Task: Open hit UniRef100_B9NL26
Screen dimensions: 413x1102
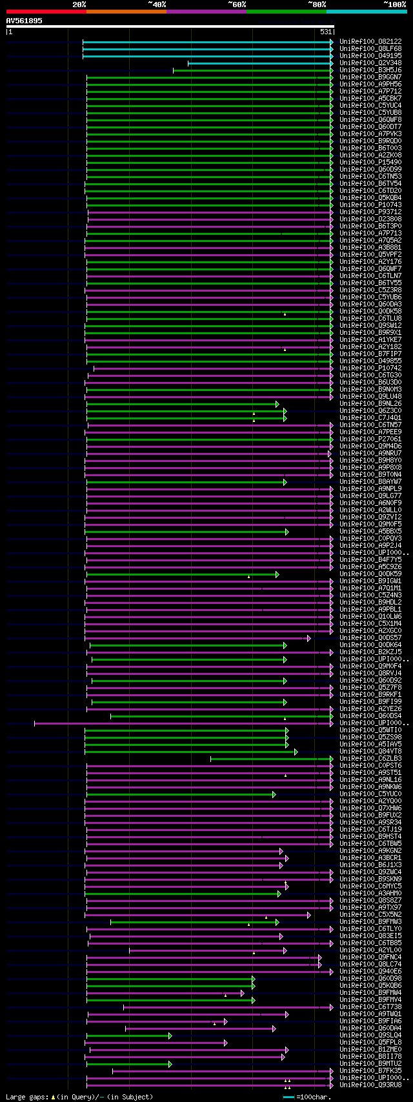Action: 370,403
